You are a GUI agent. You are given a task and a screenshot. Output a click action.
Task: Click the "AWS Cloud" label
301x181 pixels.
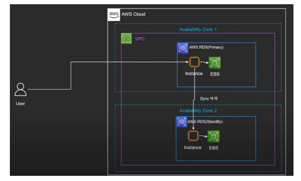(x=133, y=14)
